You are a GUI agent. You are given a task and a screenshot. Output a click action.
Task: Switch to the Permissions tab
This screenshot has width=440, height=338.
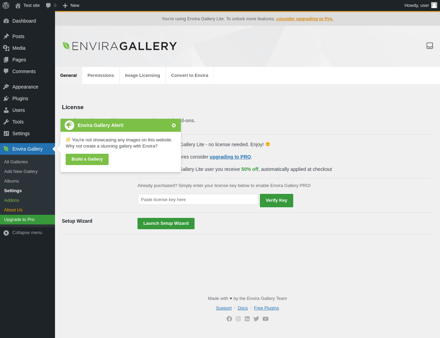[x=101, y=75]
